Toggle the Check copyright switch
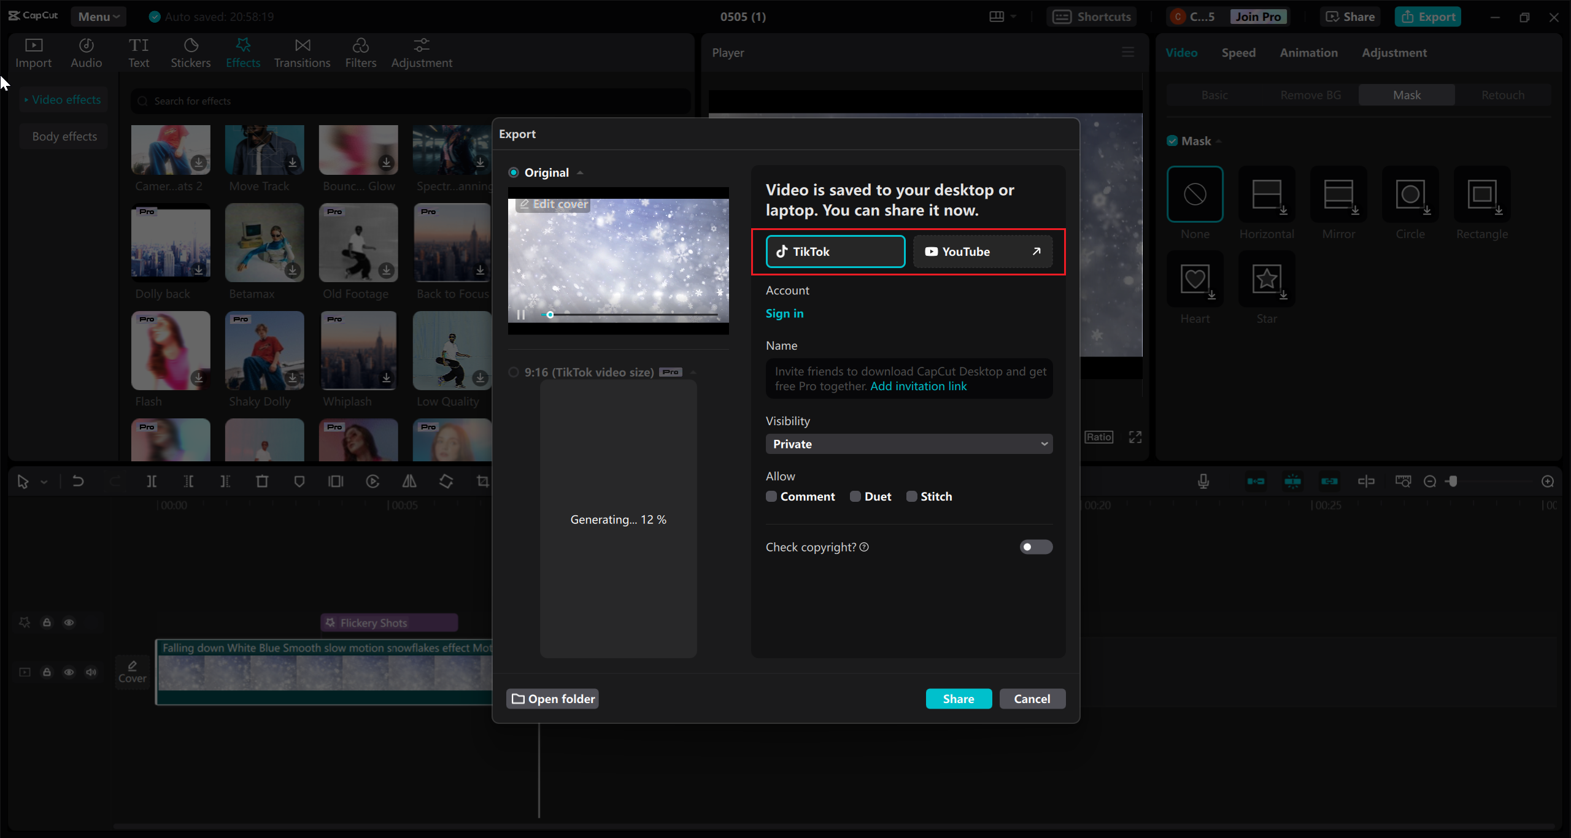This screenshot has width=1571, height=838. (x=1035, y=547)
